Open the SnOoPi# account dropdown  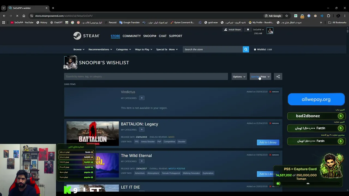point(258,30)
